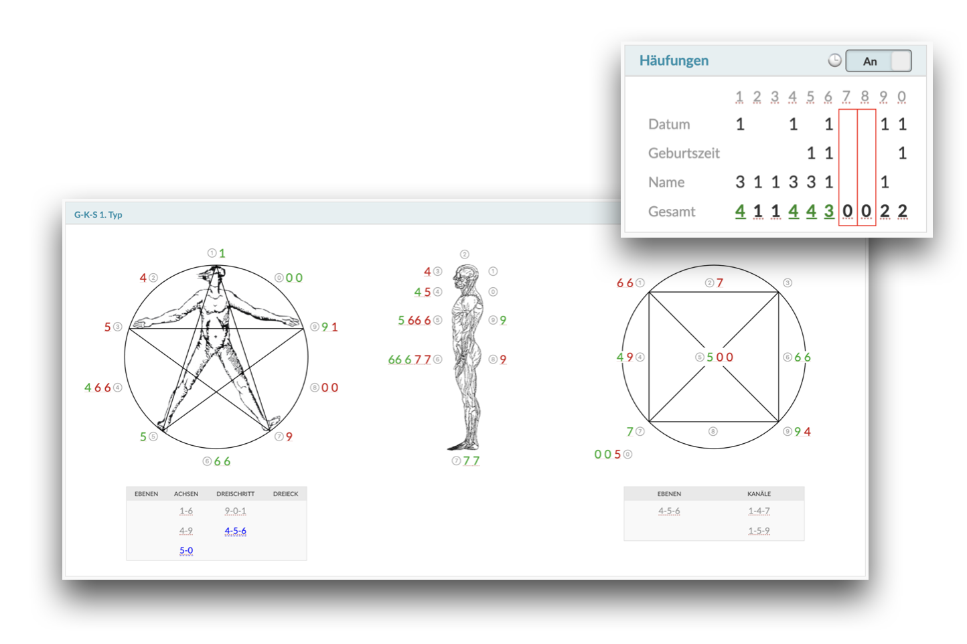Click 9 1 right of the pentagram
Viewport: 967px width, 644px height.
pos(329,327)
